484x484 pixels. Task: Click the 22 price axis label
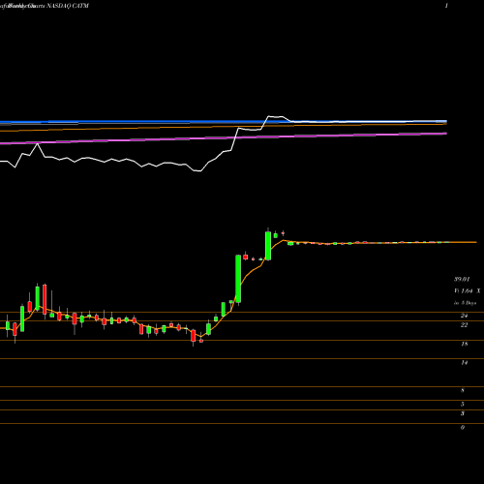(x=464, y=325)
